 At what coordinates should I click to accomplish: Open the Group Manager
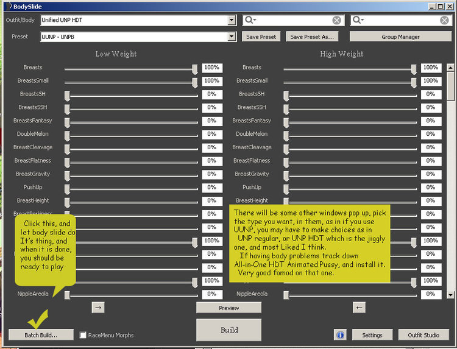400,37
